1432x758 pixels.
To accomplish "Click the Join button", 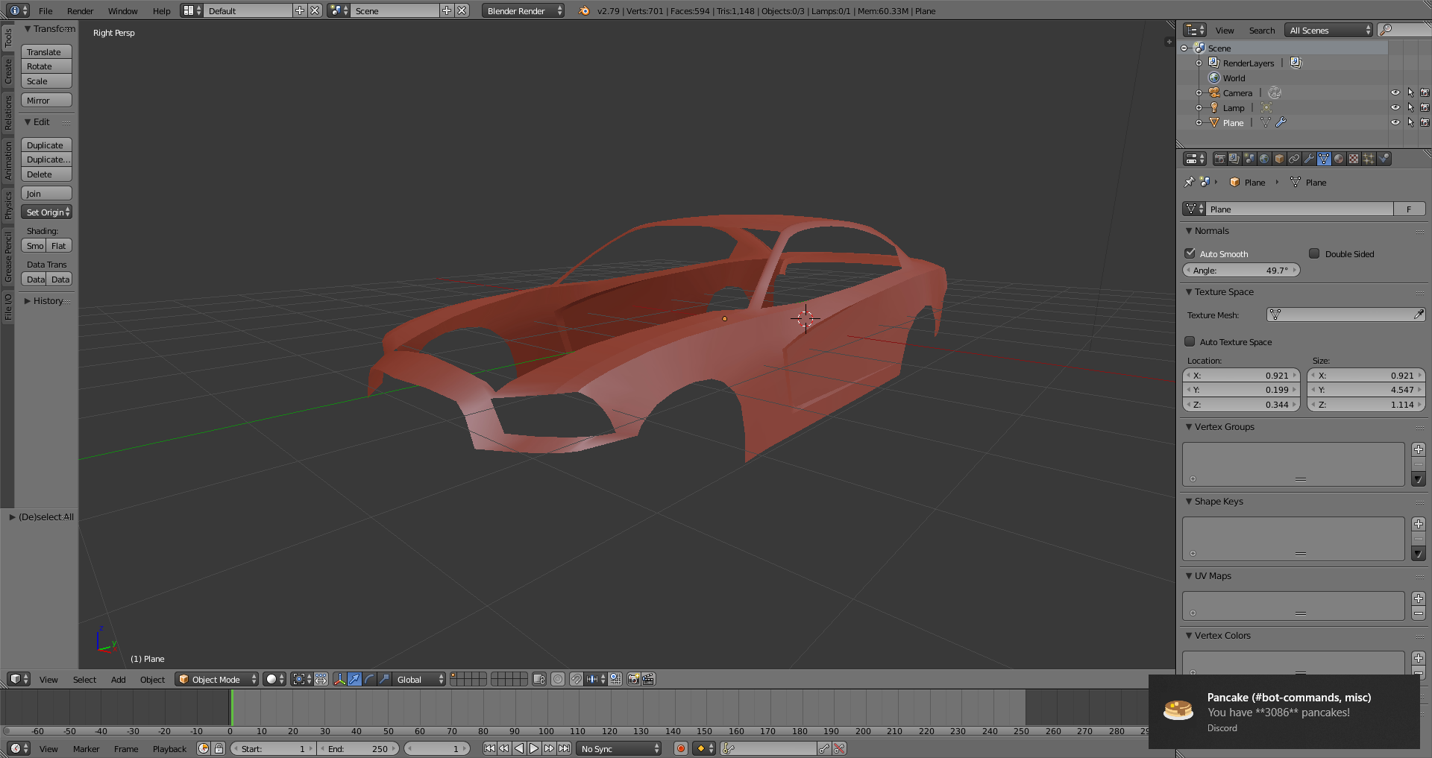I will [x=46, y=194].
